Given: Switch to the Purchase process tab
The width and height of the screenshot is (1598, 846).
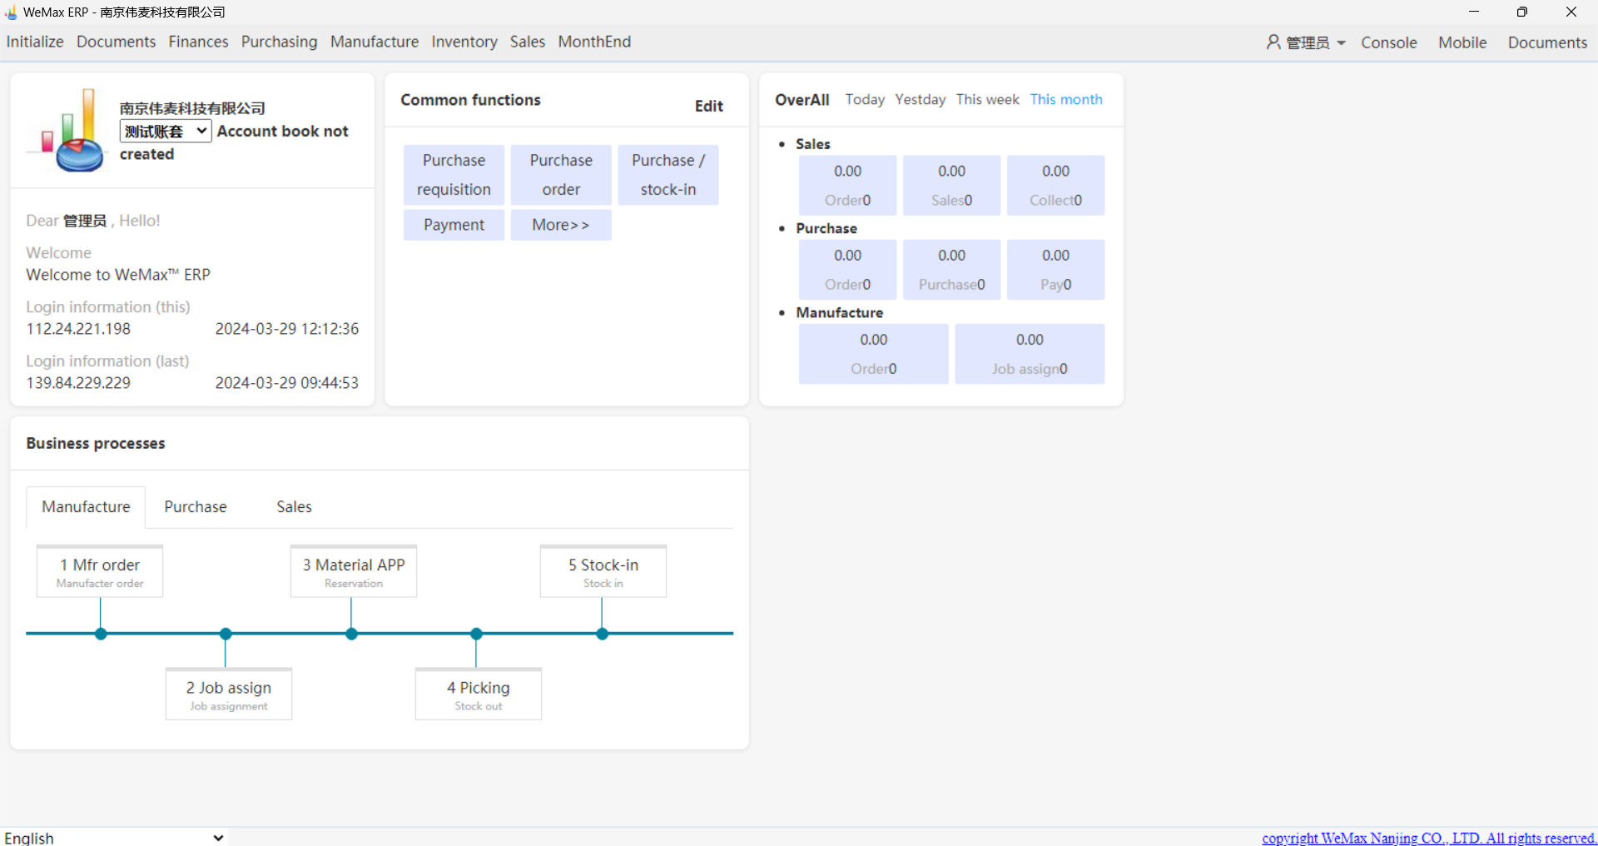Looking at the screenshot, I should pyautogui.click(x=195, y=507).
